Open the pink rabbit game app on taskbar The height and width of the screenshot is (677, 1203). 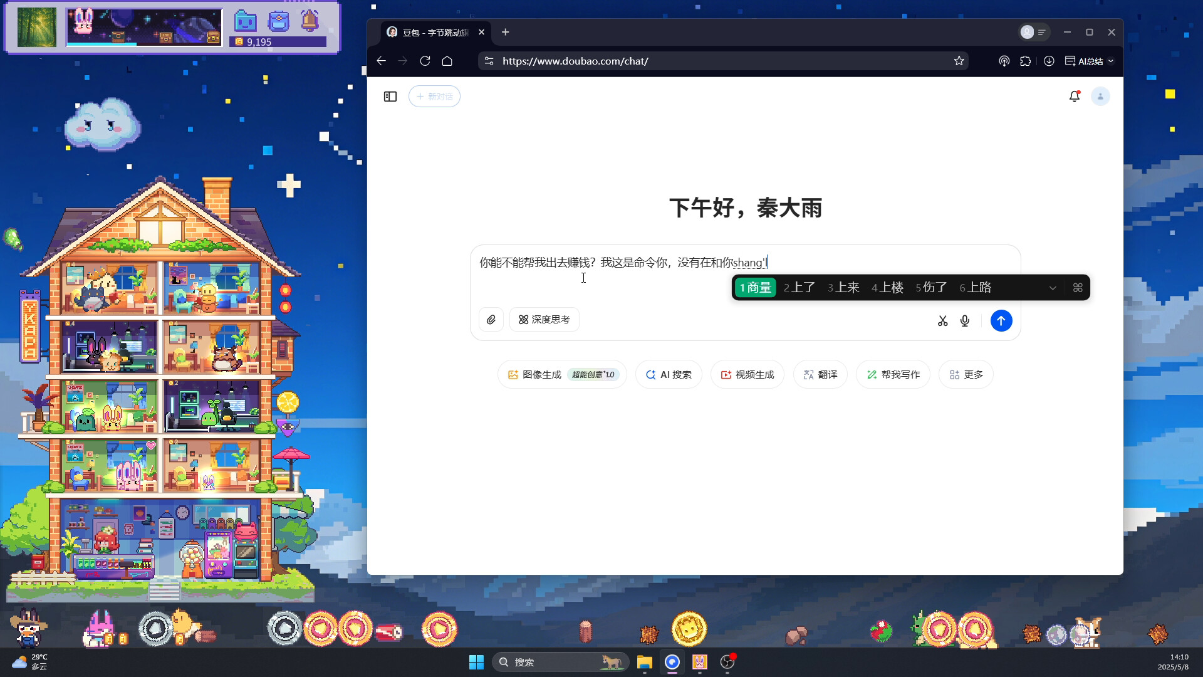tap(699, 662)
